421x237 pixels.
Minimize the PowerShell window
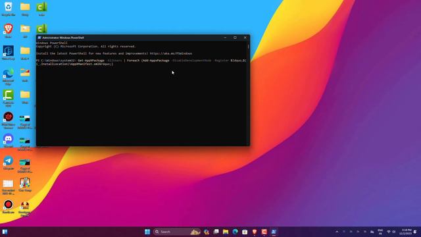(x=225, y=38)
